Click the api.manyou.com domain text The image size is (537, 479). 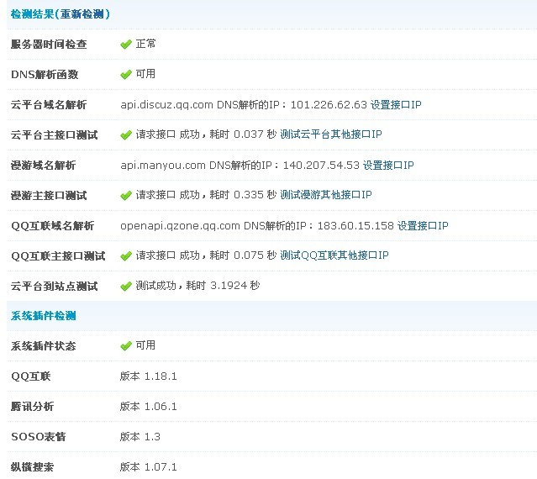163,165
